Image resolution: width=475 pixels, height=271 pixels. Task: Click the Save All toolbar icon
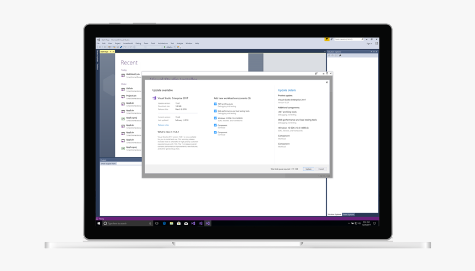[121, 47]
